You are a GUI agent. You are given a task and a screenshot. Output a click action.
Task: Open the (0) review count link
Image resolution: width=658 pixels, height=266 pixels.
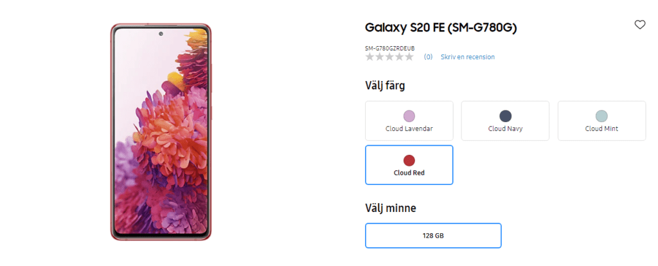pyautogui.click(x=428, y=57)
